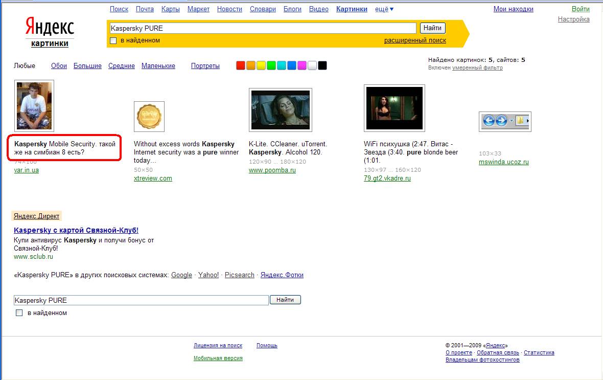
Task: Select the Любые size filter
Action: pyautogui.click(x=24, y=66)
